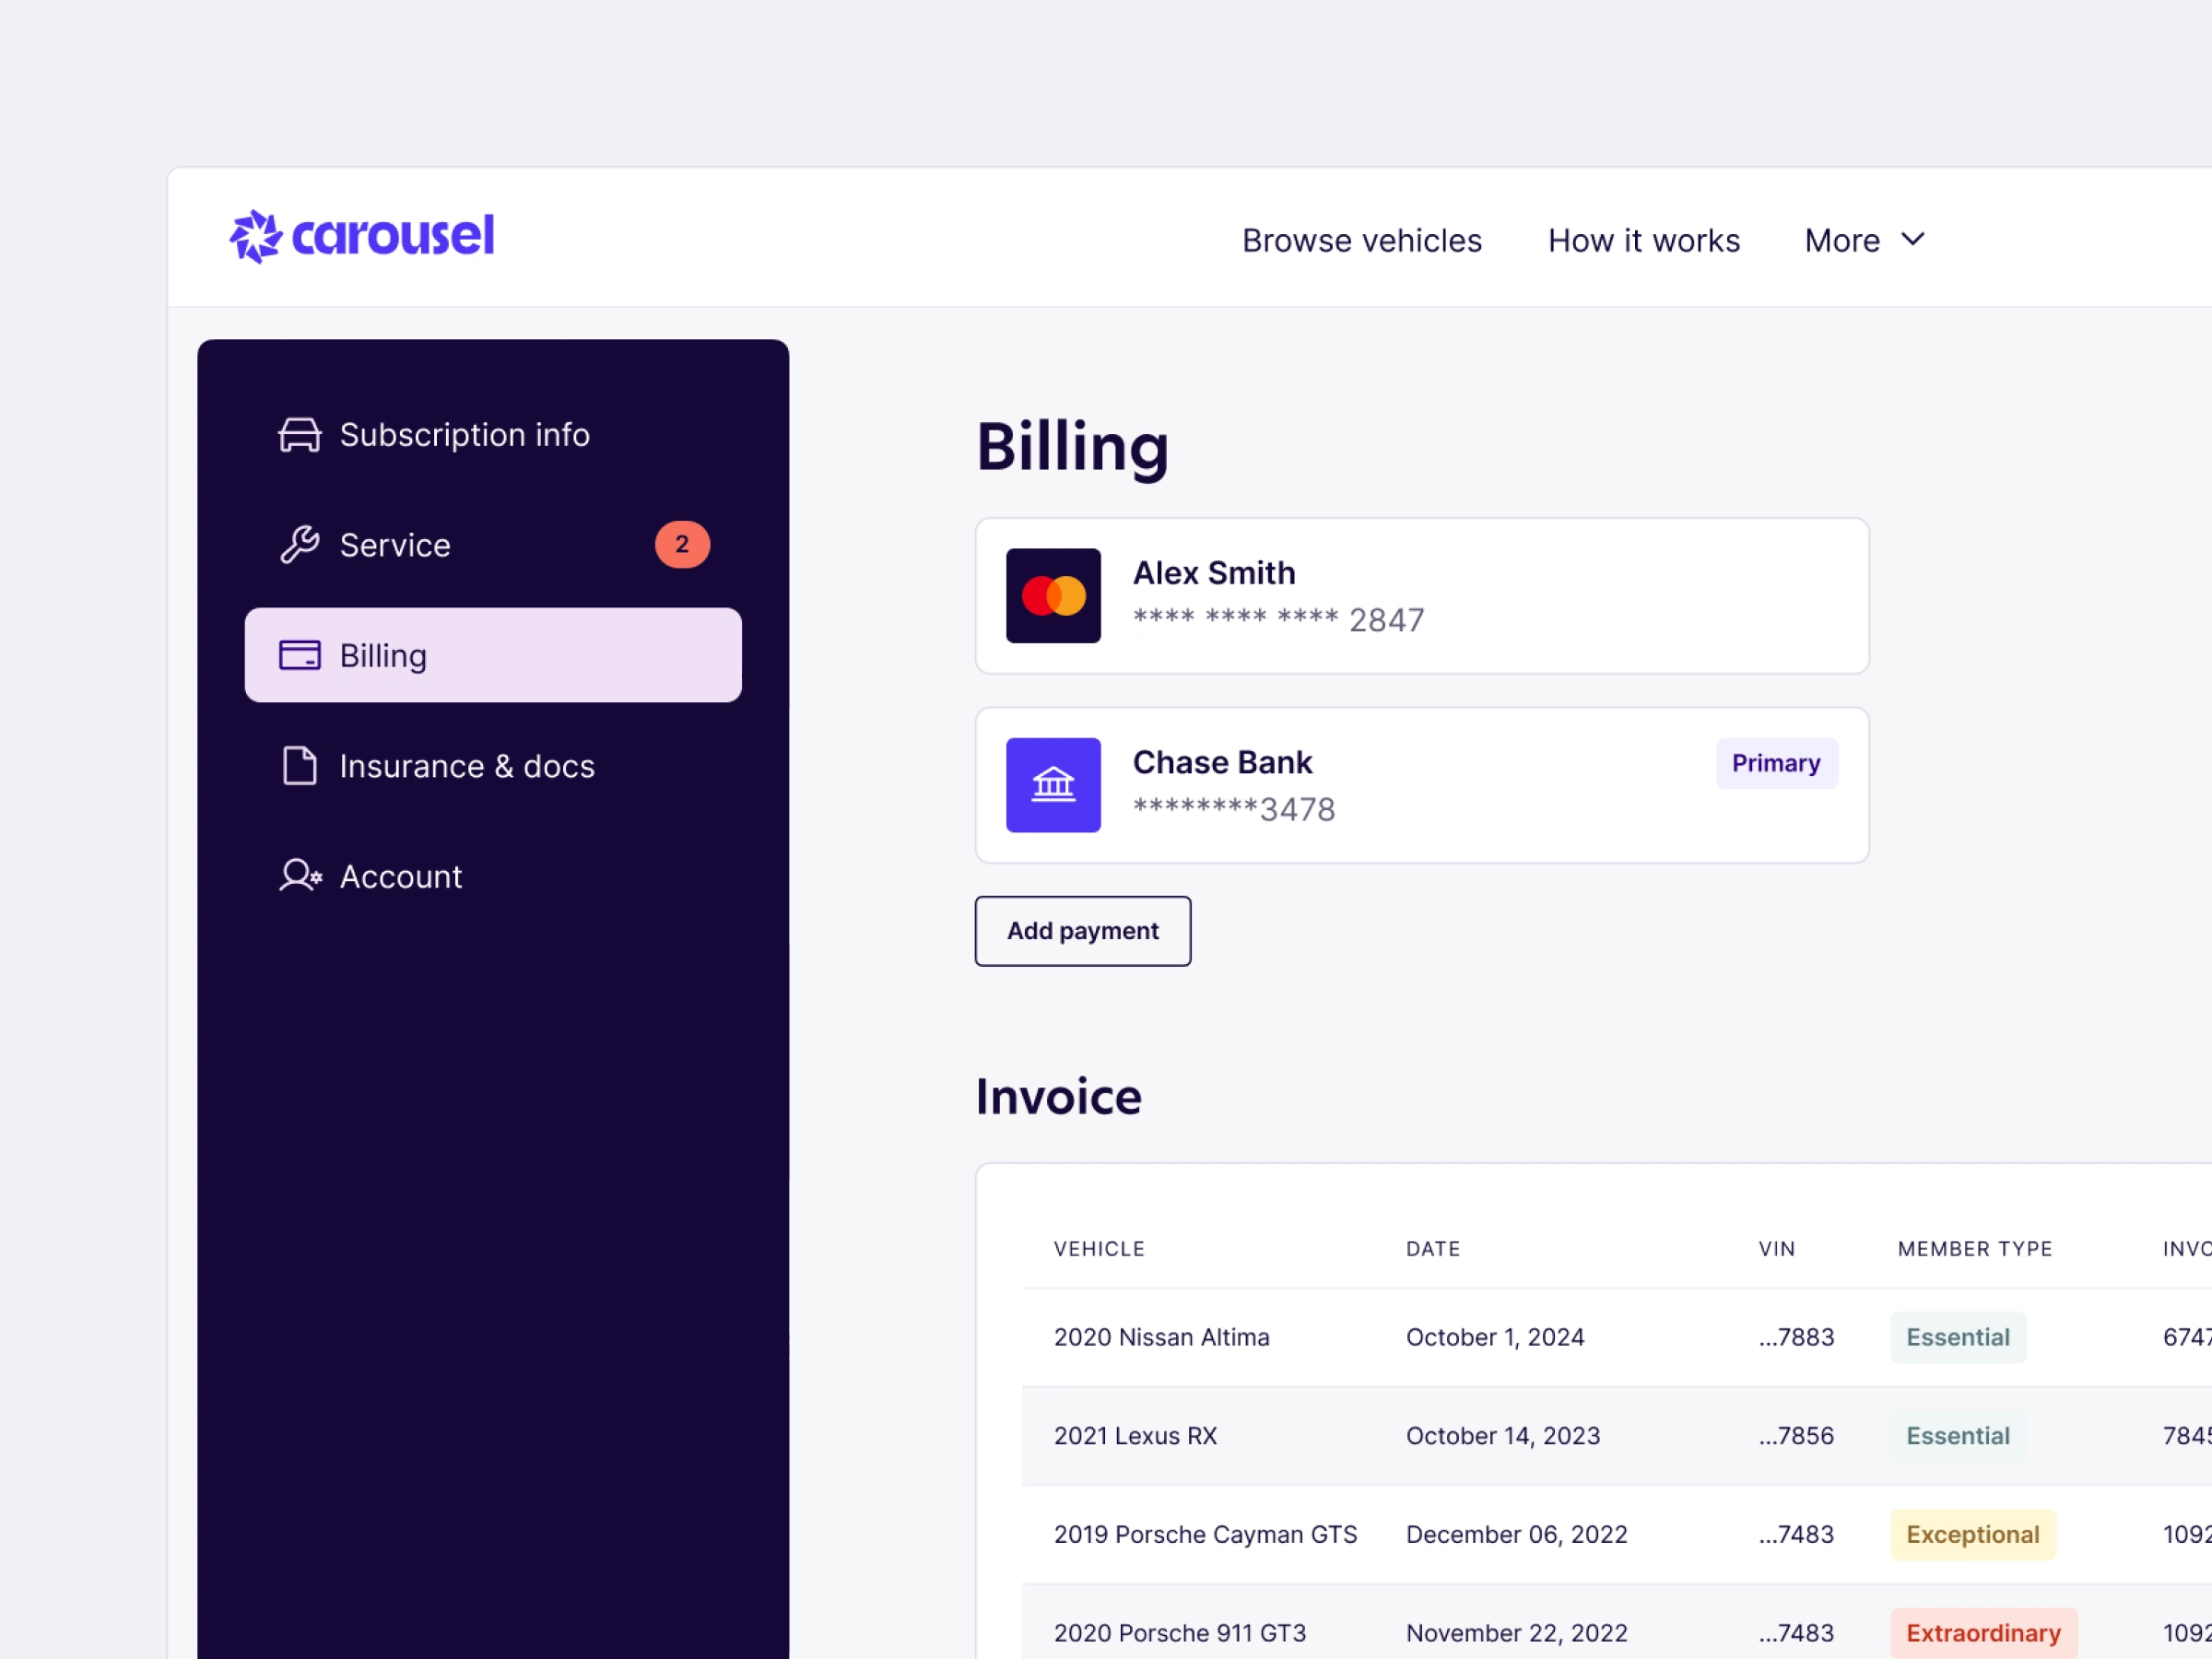The width and height of the screenshot is (2212, 1659).
Task: Click the Service notification badge showing 2
Action: coord(682,545)
